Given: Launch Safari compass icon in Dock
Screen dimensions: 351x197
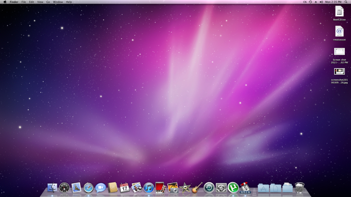Looking at the screenshot, I should 88,188.
